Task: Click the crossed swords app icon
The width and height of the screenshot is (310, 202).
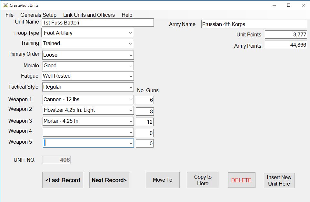Action: [5, 5]
